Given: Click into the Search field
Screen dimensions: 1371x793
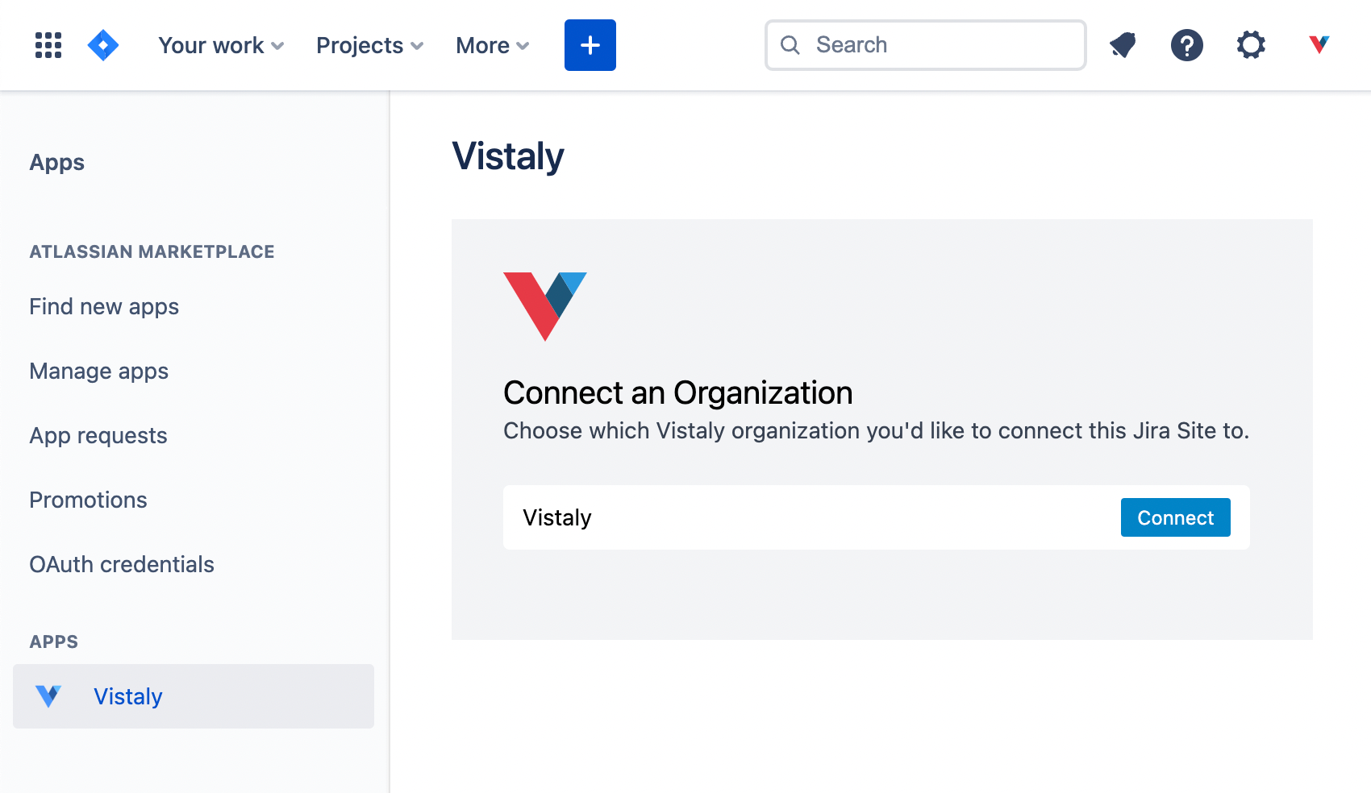Looking at the screenshot, I should click(x=926, y=45).
